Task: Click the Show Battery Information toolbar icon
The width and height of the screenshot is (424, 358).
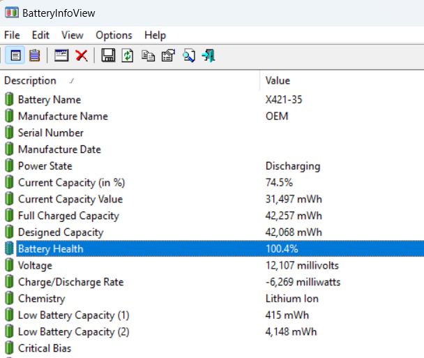Action: (15, 56)
